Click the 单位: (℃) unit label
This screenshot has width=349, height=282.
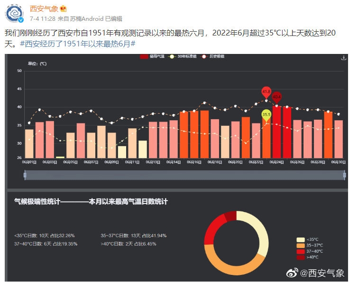[x=37, y=64]
